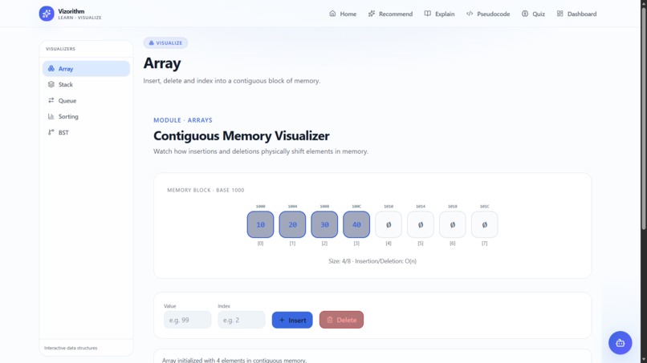Image resolution: width=647 pixels, height=363 pixels.
Task: Open the Explain section
Action: [439, 14]
